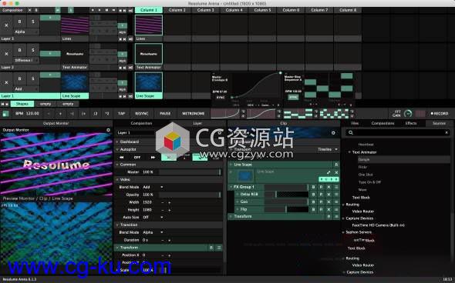Halve the BPM with /2
This screenshot has width=455, height=283.
pyautogui.click(x=95, y=114)
